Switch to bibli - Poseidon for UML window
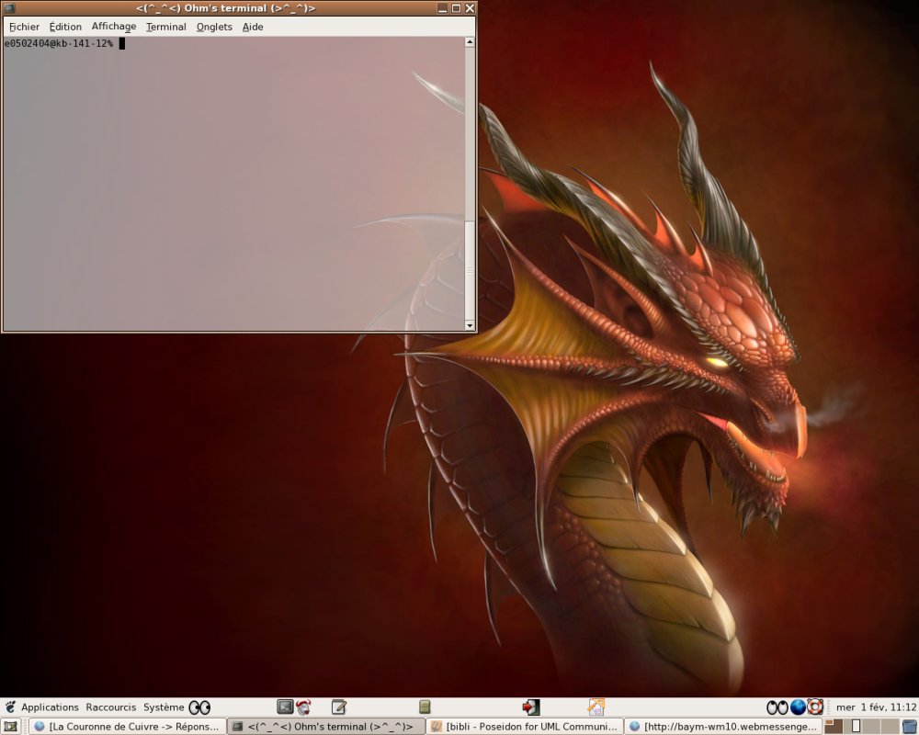Screen dimensions: 919x735 524,727
